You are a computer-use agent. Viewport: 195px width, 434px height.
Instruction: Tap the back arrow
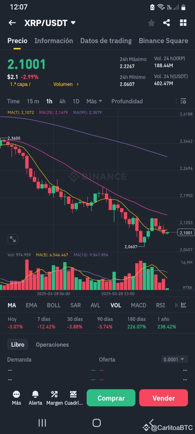pyautogui.click(x=12, y=23)
